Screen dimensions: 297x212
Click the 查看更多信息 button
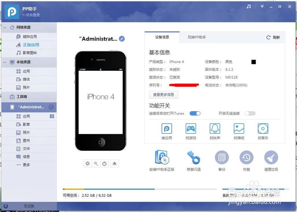[163, 95]
